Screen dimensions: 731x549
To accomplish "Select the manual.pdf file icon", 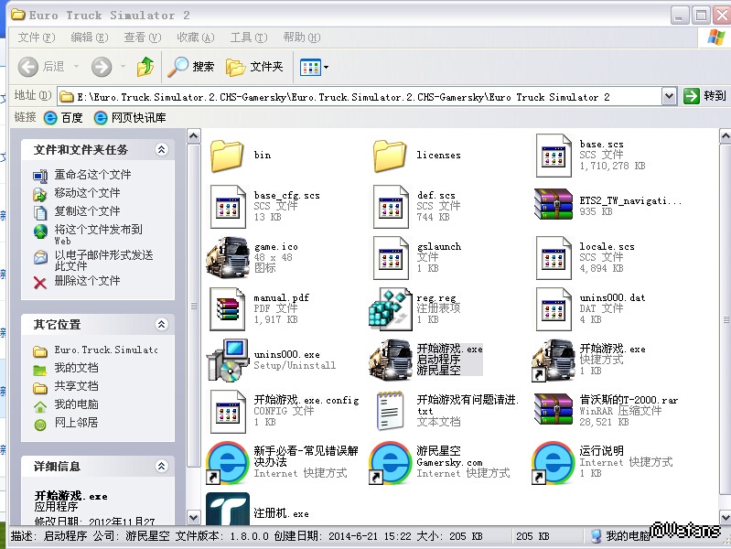I will point(228,309).
